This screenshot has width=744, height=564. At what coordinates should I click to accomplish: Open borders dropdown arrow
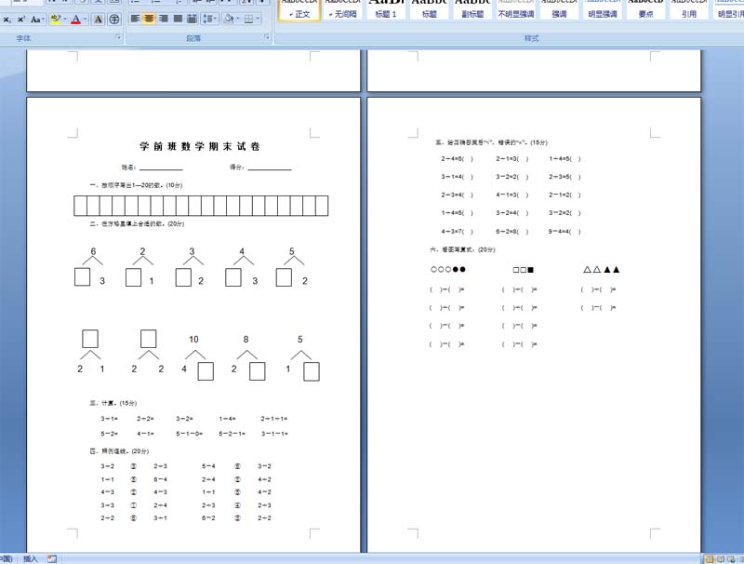point(258,19)
